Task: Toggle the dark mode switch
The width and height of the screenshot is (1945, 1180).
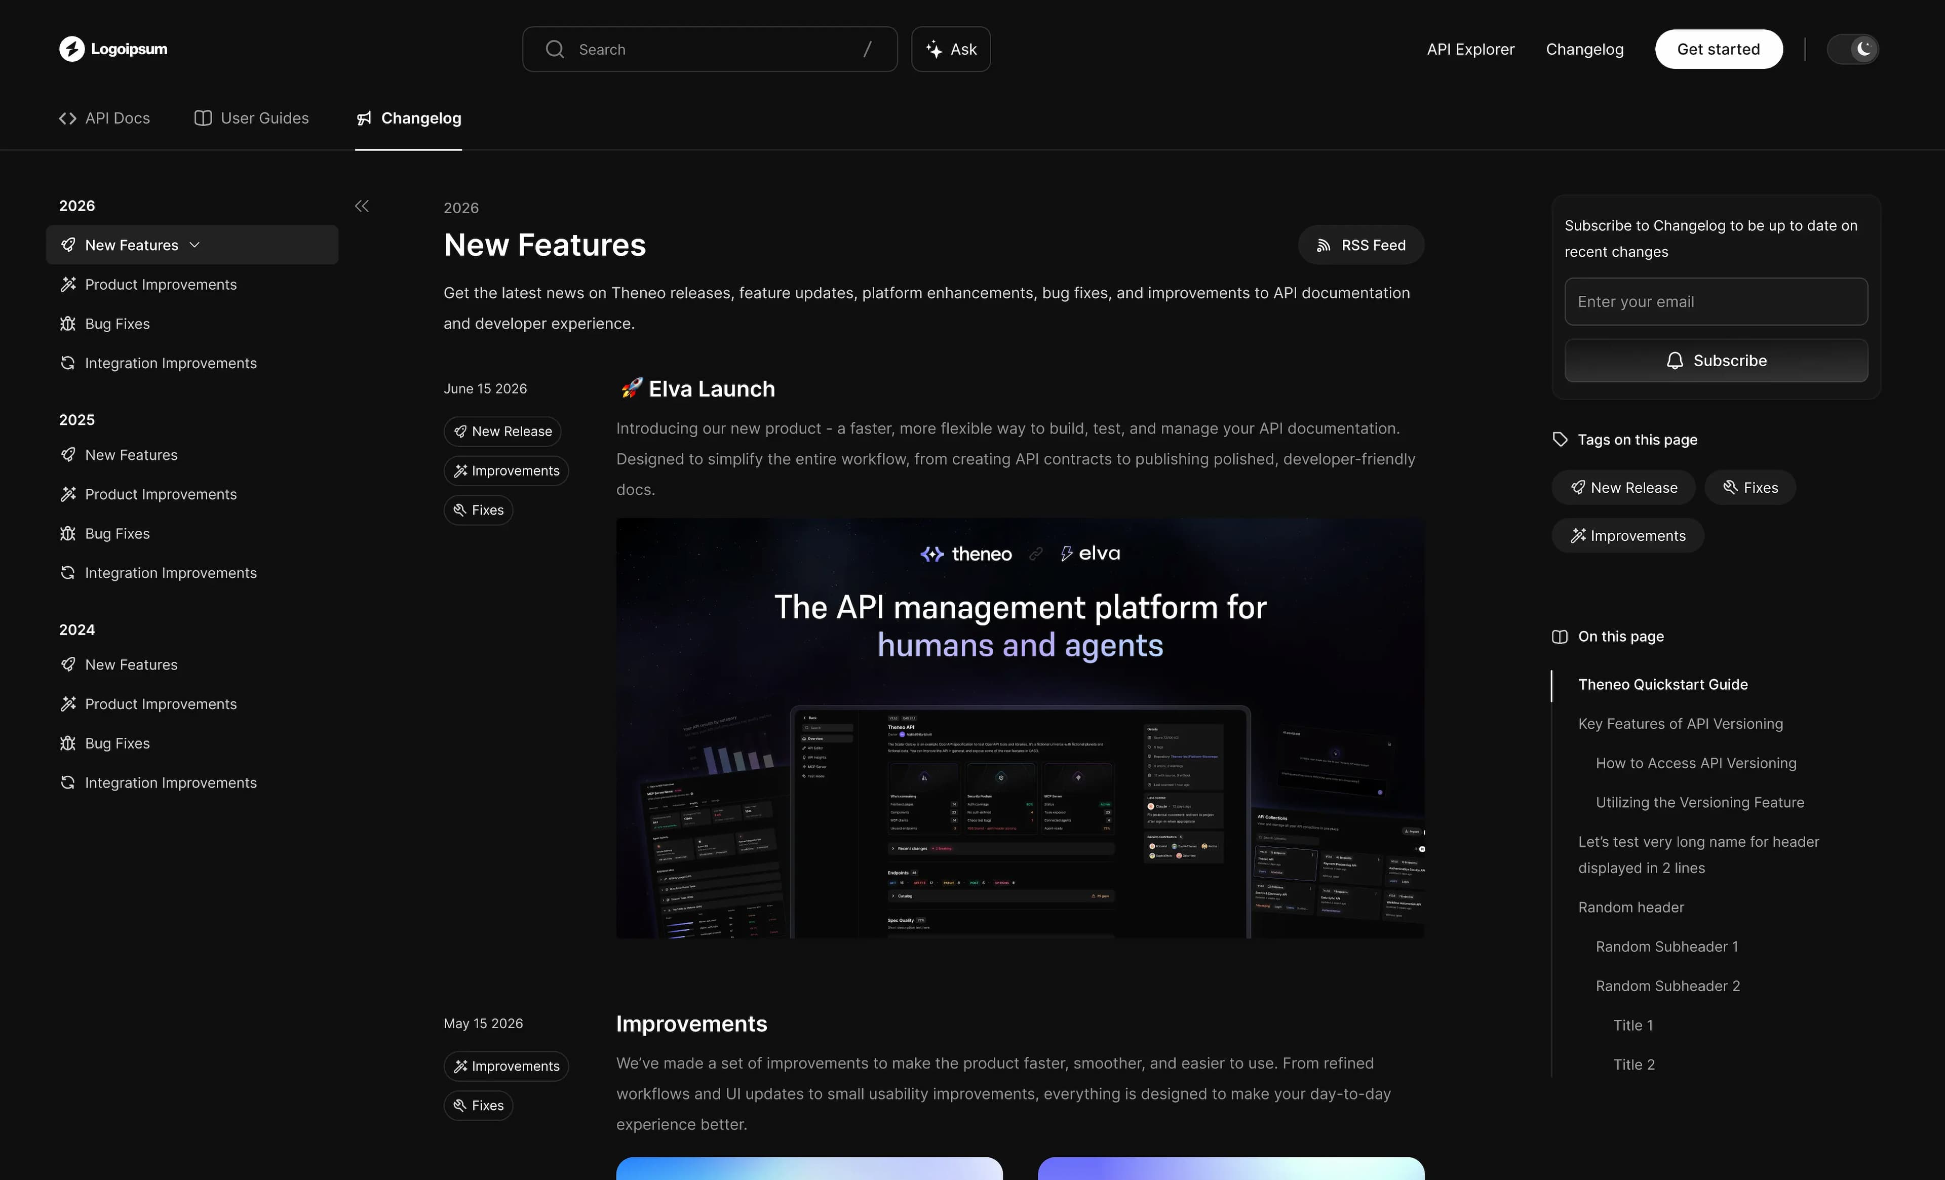Action: click(1853, 49)
